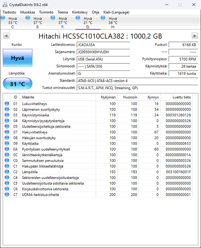Click raw value 000000000653
The width and height of the screenshot is (201, 248).
pyautogui.click(x=178, y=144)
